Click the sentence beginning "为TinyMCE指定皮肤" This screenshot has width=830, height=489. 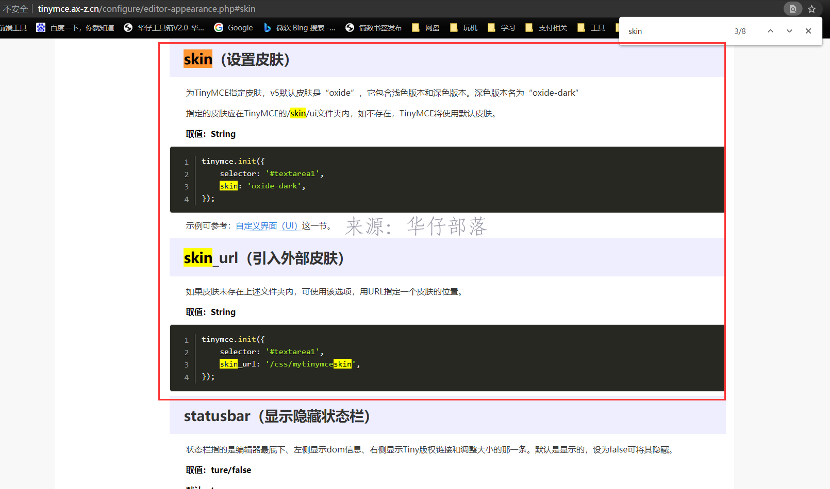[x=382, y=93]
